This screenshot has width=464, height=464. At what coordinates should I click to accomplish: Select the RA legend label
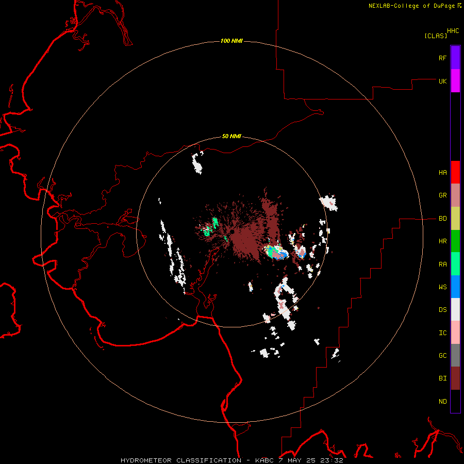click(x=442, y=264)
